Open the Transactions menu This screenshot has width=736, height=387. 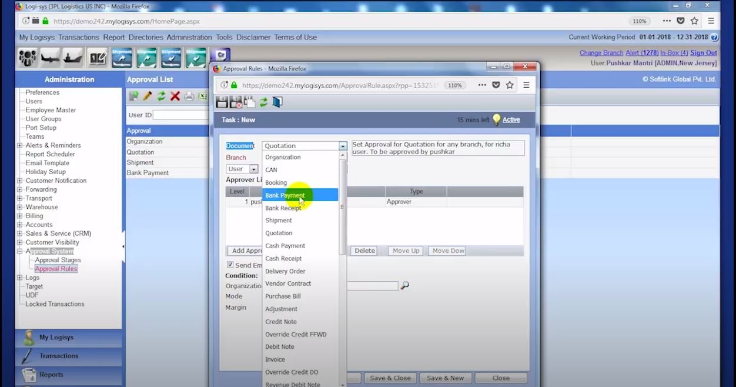pyautogui.click(x=79, y=36)
